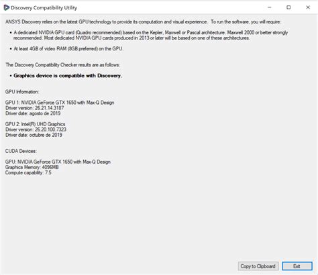Click the driver date agosto de 2019 line
The width and height of the screenshot is (318, 275).
click(x=33, y=113)
